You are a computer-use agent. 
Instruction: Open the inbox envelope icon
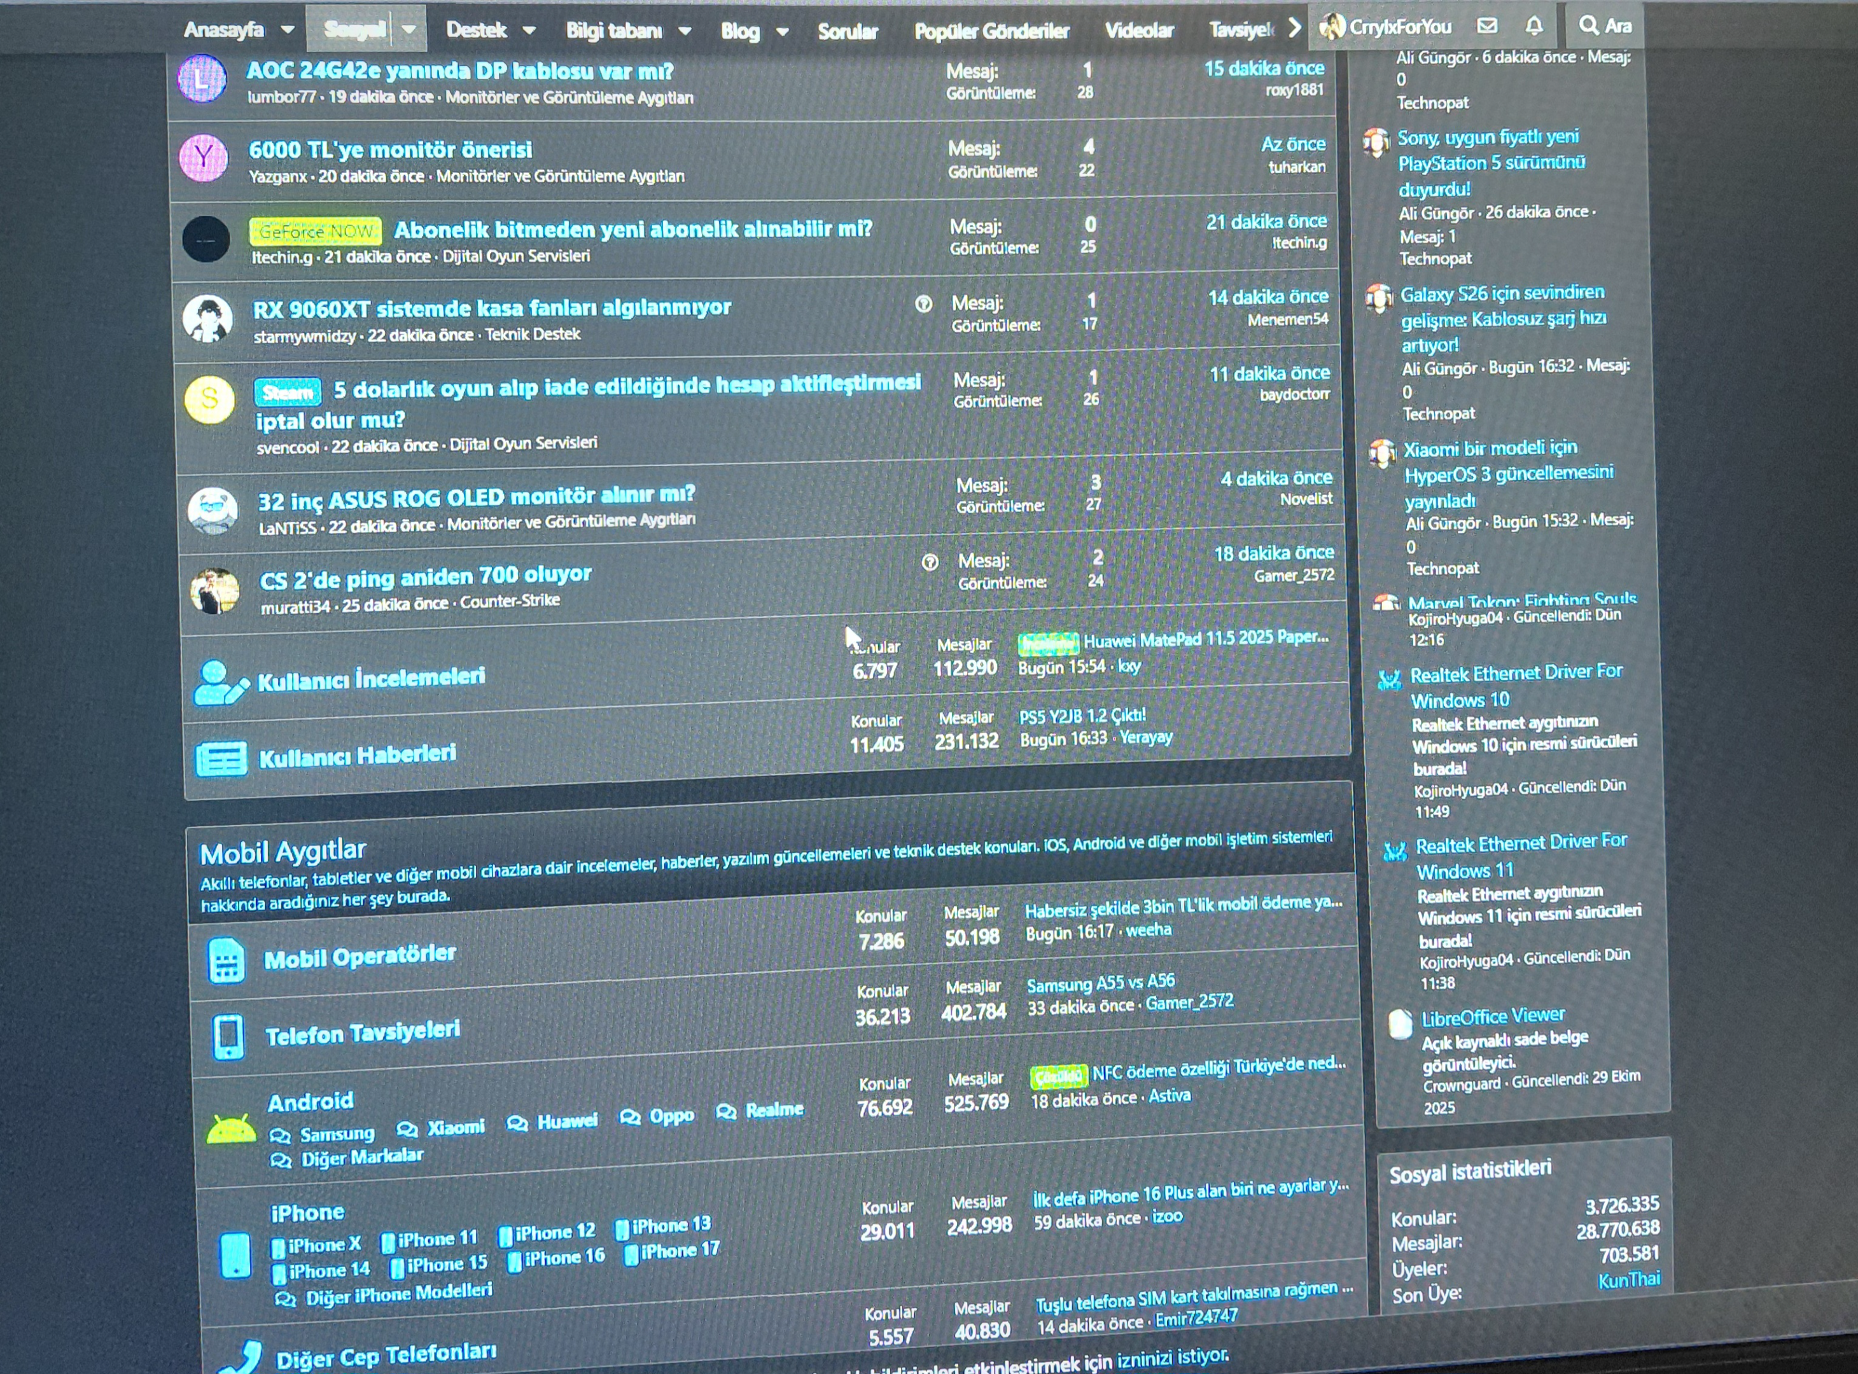coord(1487,26)
